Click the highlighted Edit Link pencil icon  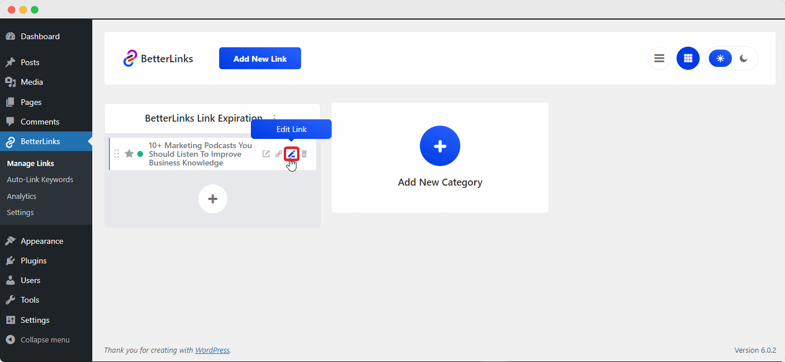pos(291,153)
